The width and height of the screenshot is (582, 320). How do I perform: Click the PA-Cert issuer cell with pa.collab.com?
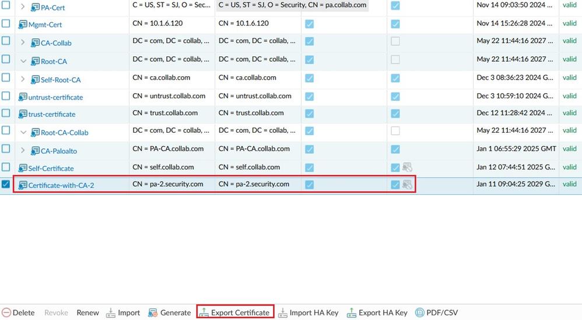point(293,5)
